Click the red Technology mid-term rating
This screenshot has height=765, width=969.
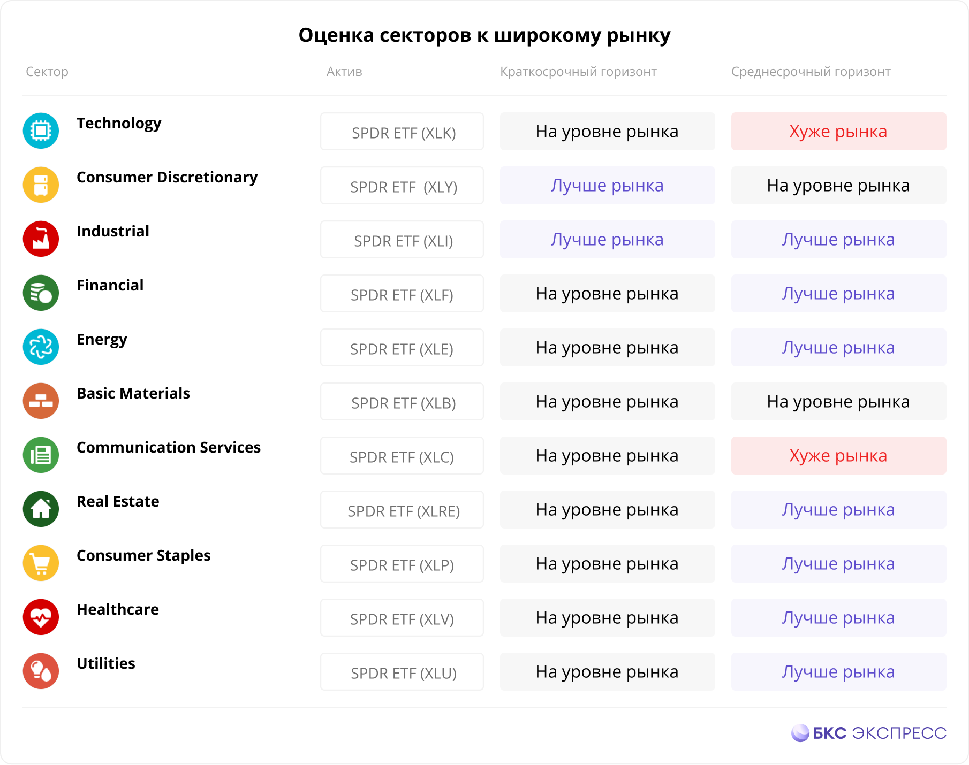(x=838, y=132)
